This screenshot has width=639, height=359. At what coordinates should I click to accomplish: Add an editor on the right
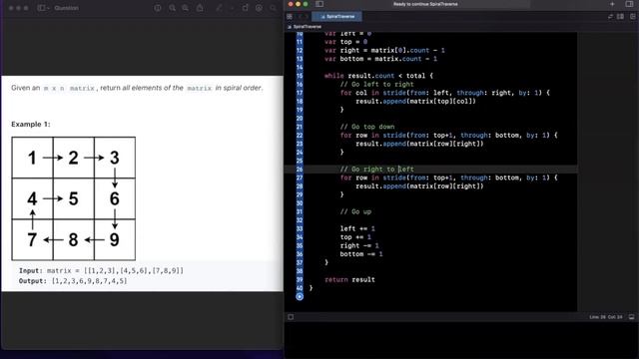tap(632, 16)
